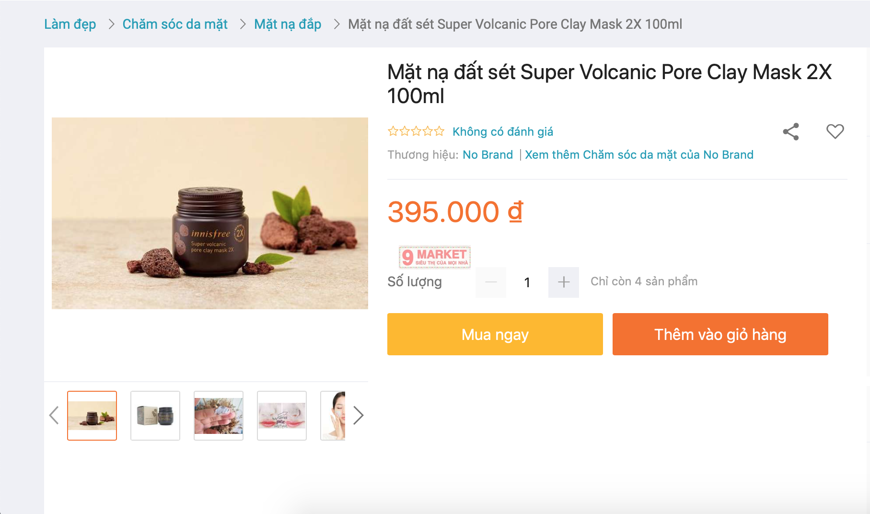Click the quantity value field
The height and width of the screenshot is (514, 870).
click(x=527, y=282)
